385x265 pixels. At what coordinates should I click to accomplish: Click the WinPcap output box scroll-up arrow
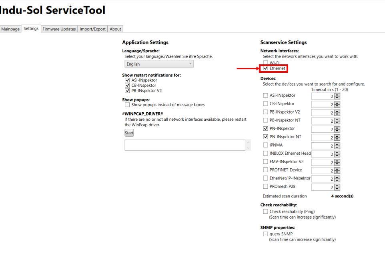tap(248, 142)
